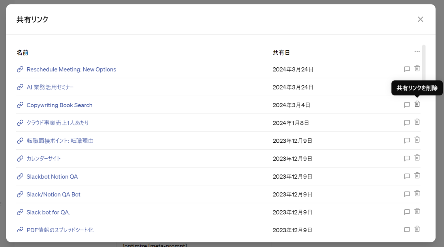View source chat for クラウド事業売上1人あたり
444x247 pixels.
tap(407, 122)
